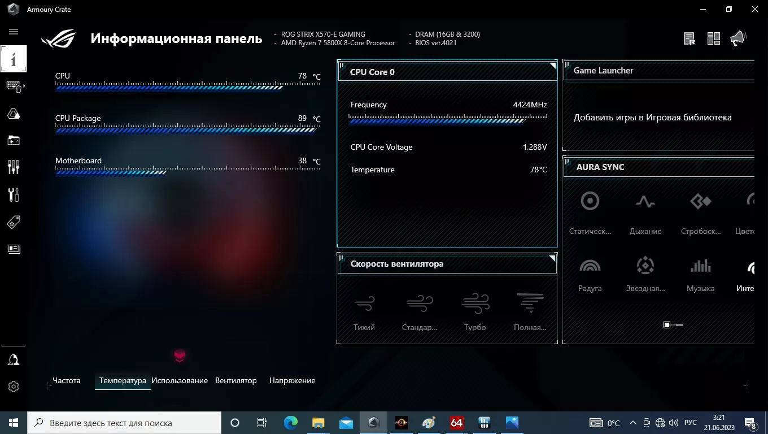The height and width of the screenshot is (434, 768).
Task: Open the Settings gear in the sidebar
Action: tap(14, 387)
